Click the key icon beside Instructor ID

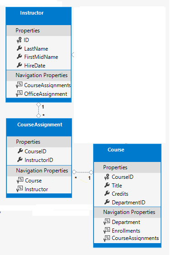[19, 40]
